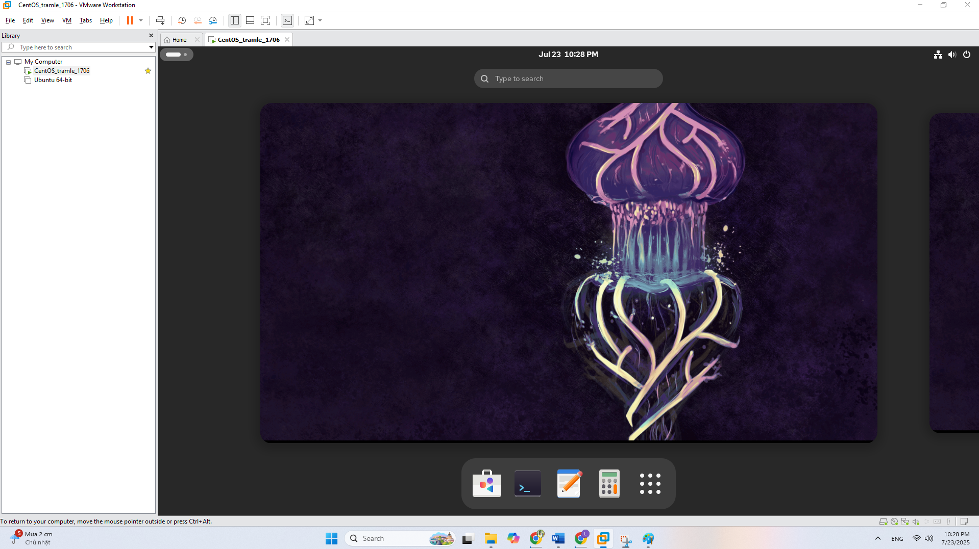This screenshot has height=549, width=979.
Task: Close the CentOS_tramle_1706 tab
Action: point(287,40)
